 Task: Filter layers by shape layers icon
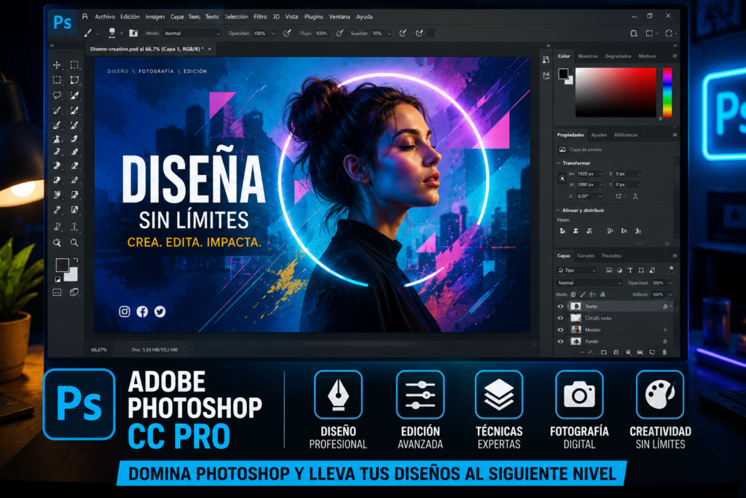[641, 271]
